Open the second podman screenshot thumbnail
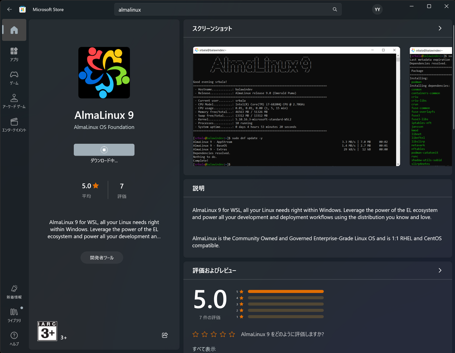Image resolution: width=455 pixels, height=353 pixels. pos(431,106)
